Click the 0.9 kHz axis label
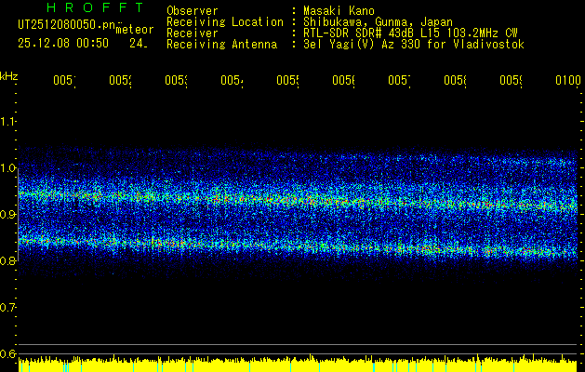This screenshot has width=585, height=372. pyautogui.click(x=7, y=214)
